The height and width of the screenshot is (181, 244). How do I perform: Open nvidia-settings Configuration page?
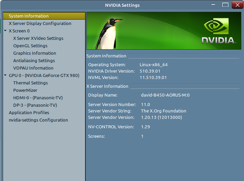(x=38, y=120)
